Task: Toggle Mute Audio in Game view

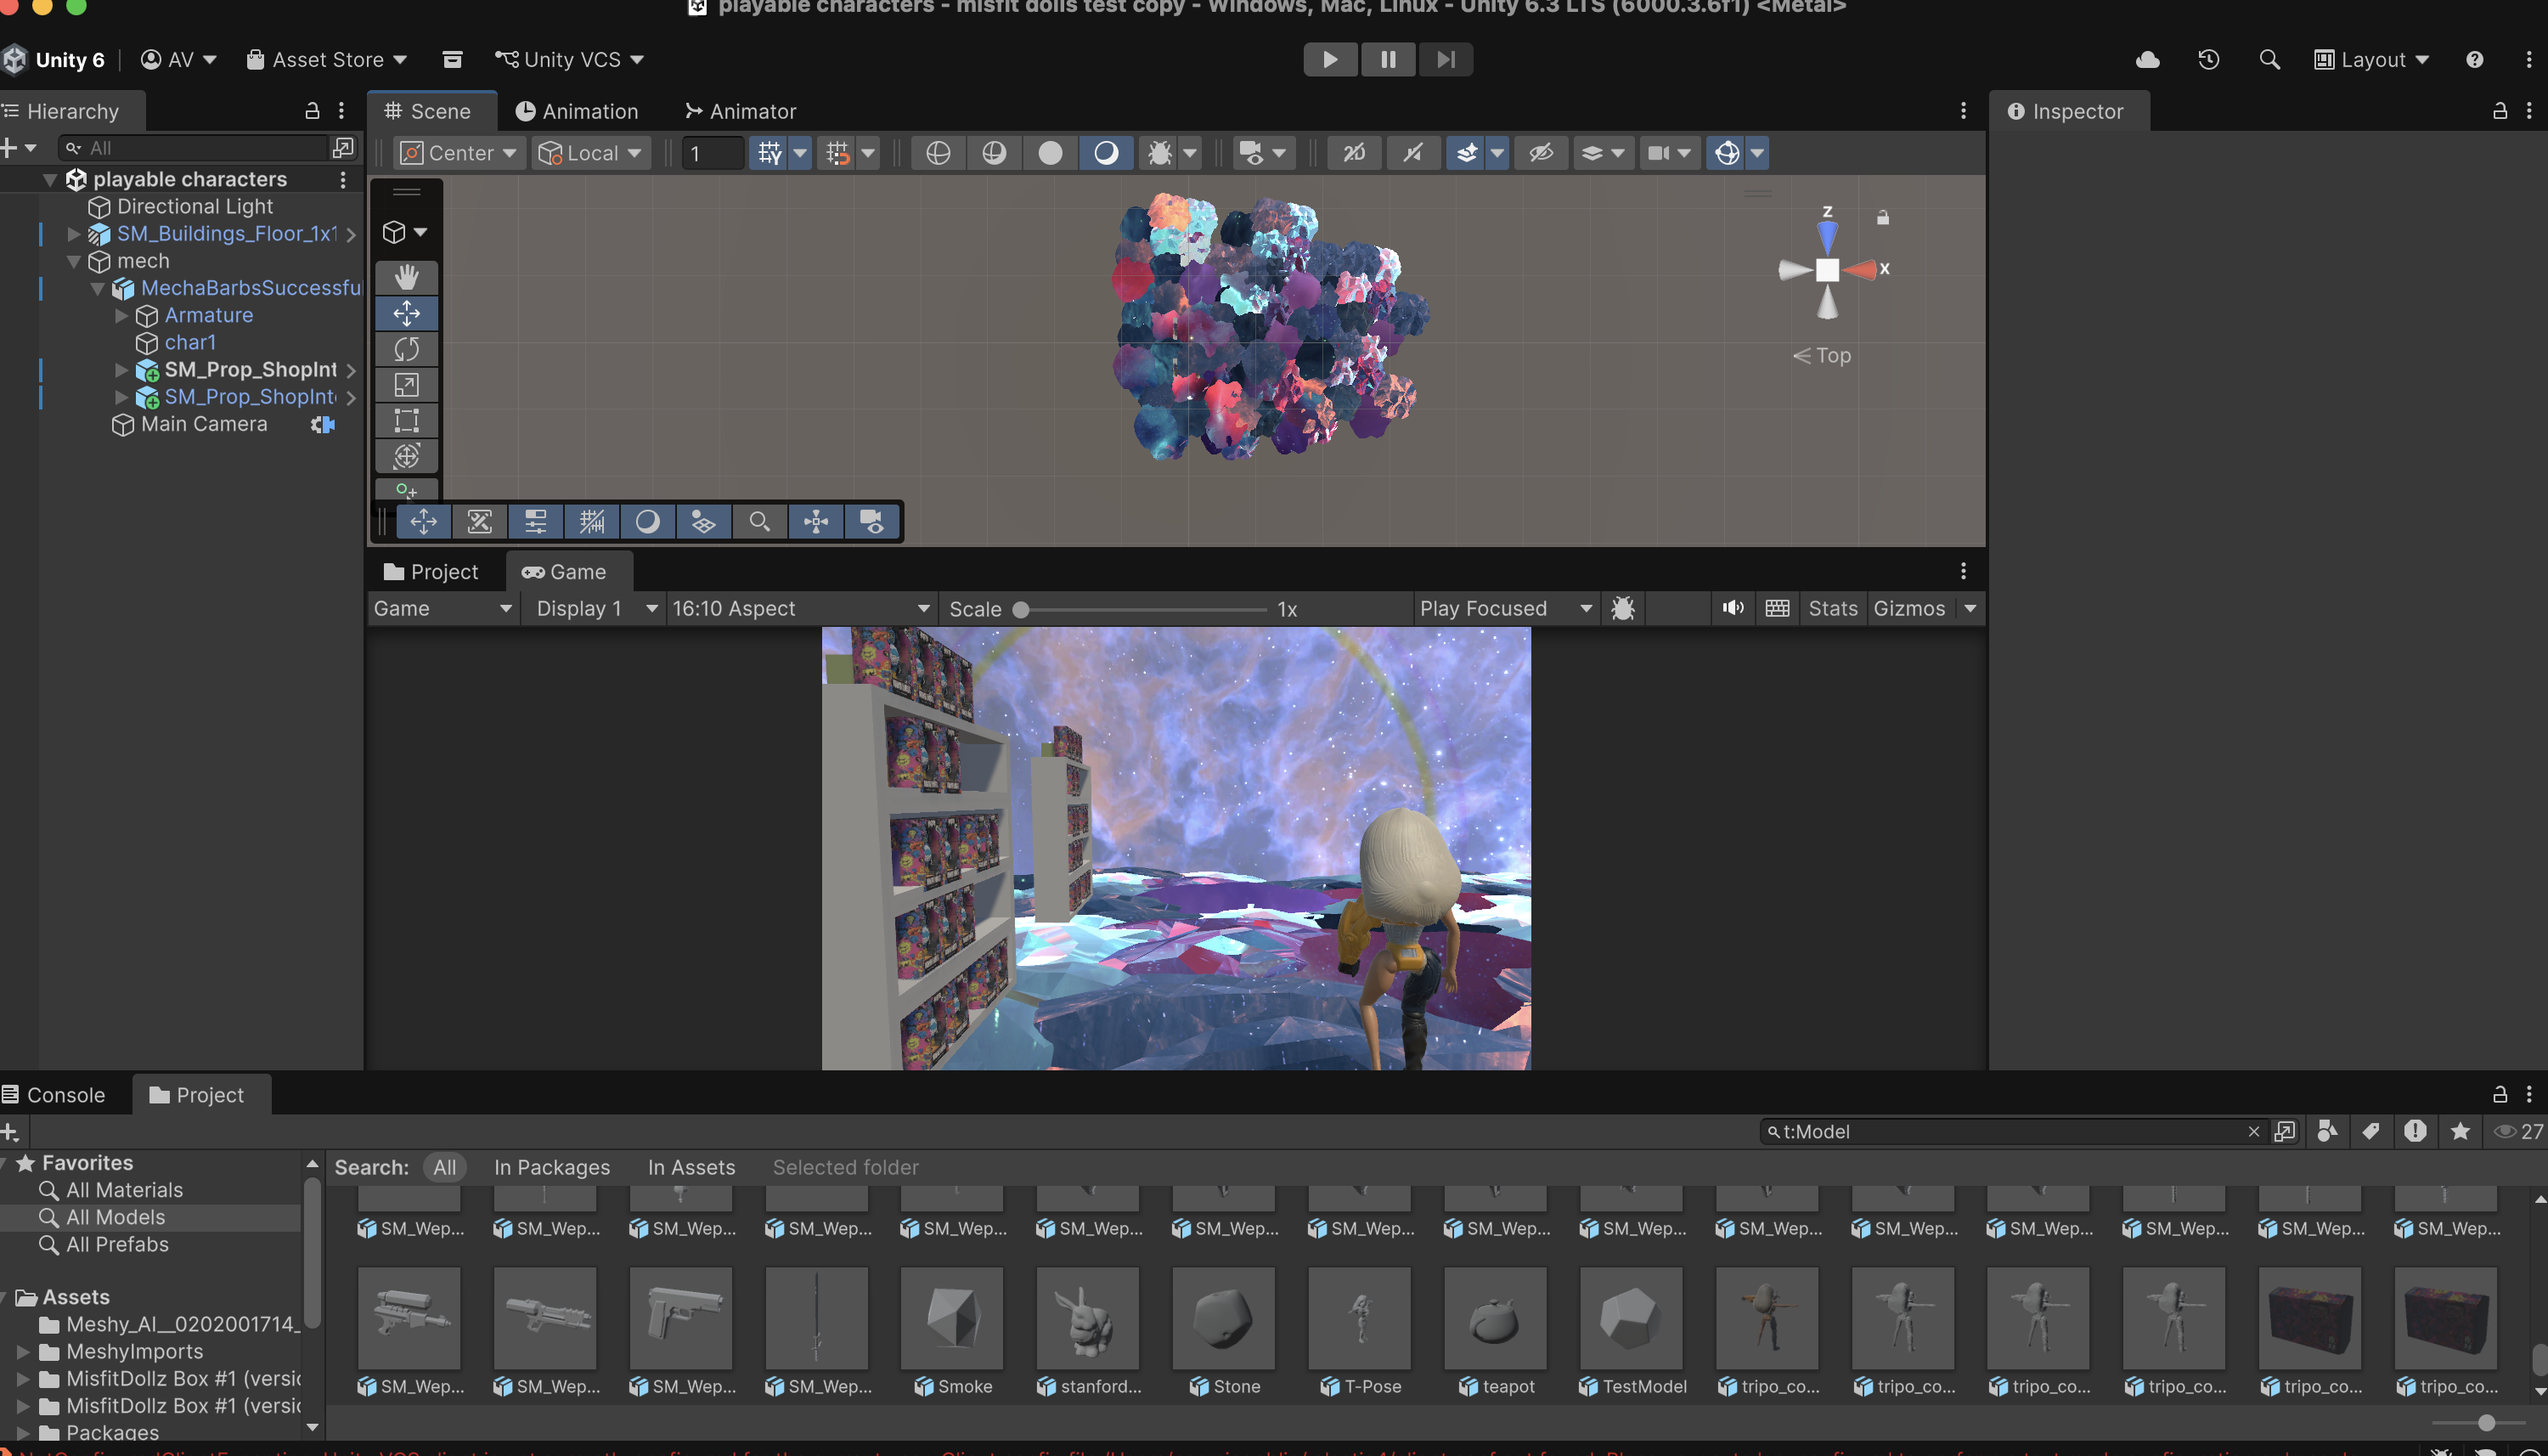Action: coord(1733,608)
